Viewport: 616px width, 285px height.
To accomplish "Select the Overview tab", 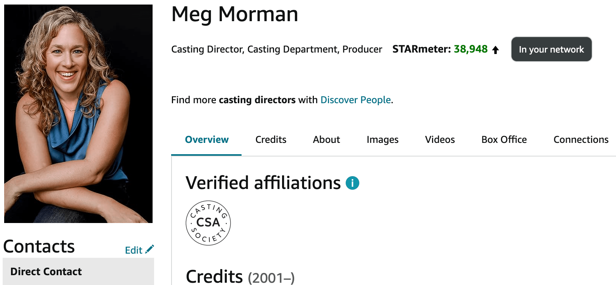I will [207, 139].
